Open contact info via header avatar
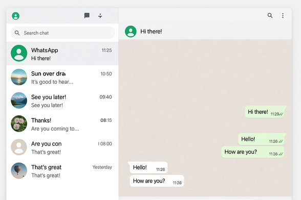Screen dimensions: 301x200 click(x=131, y=32)
